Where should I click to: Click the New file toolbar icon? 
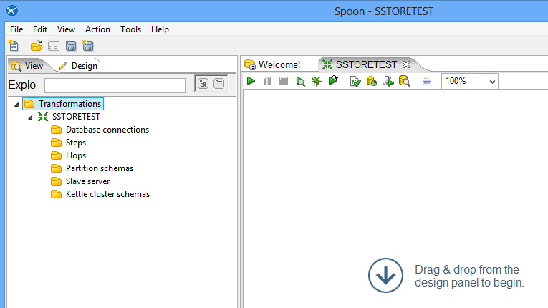tap(14, 46)
